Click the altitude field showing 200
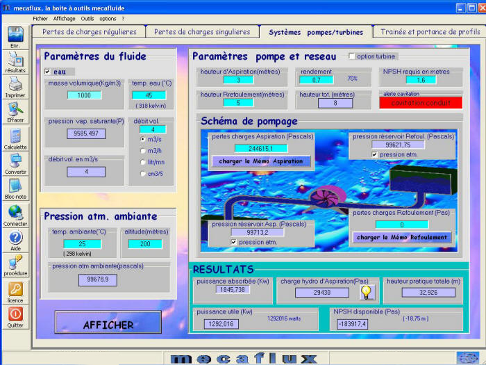 [145, 243]
